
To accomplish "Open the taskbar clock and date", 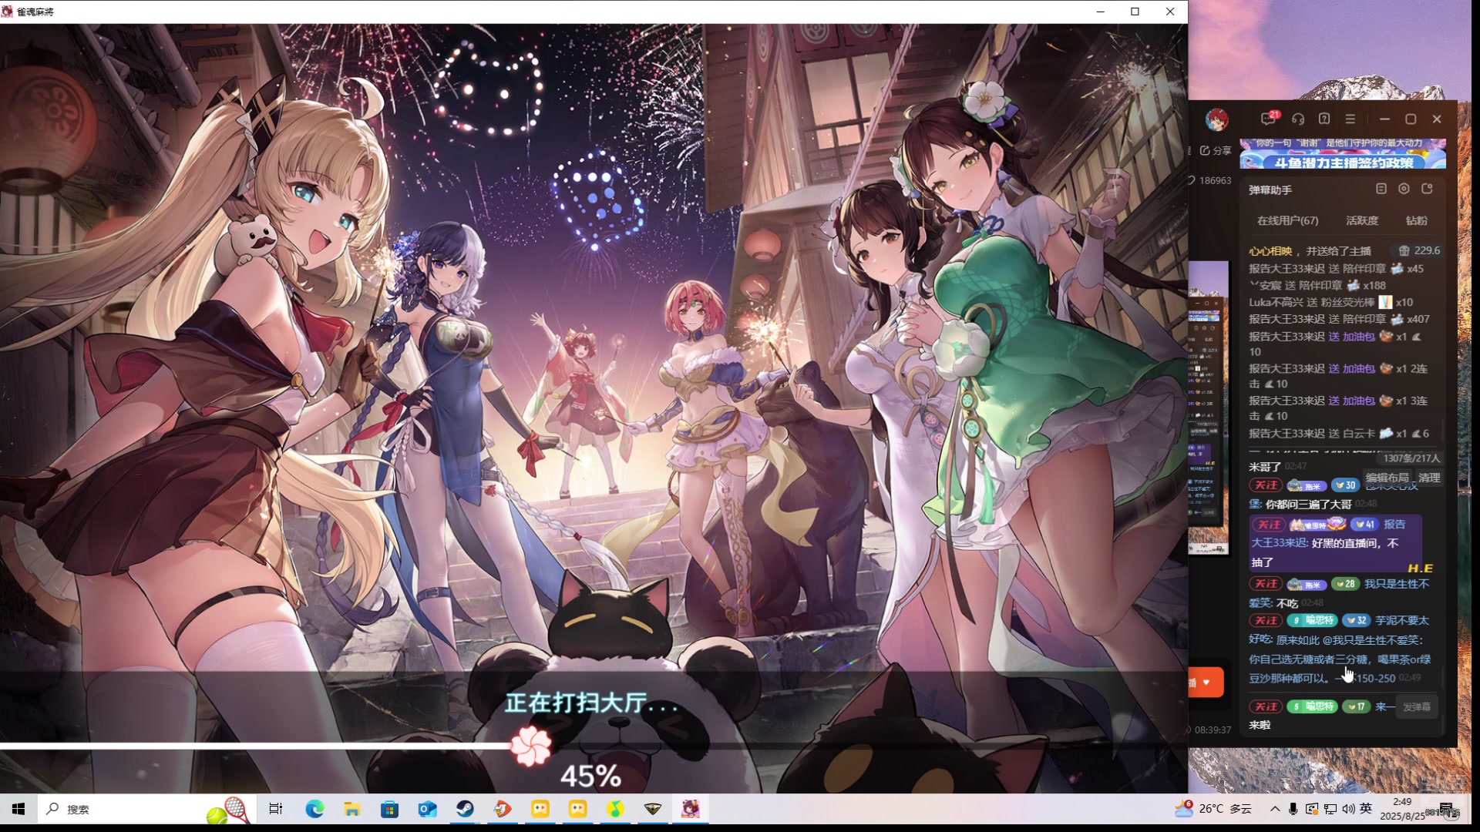I will 1403,809.
